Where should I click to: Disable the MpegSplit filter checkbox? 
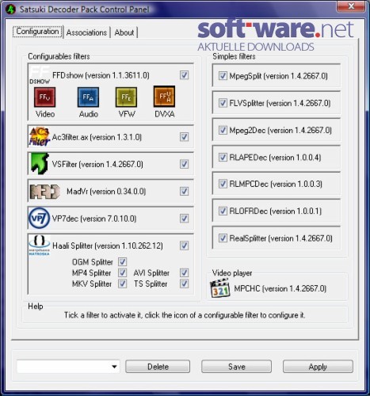click(x=223, y=76)
